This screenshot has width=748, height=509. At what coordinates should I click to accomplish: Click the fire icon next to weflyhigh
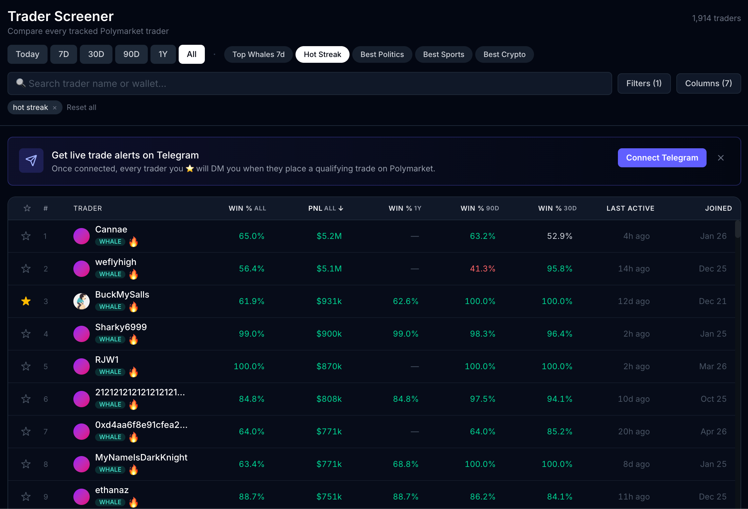(133, 274)
